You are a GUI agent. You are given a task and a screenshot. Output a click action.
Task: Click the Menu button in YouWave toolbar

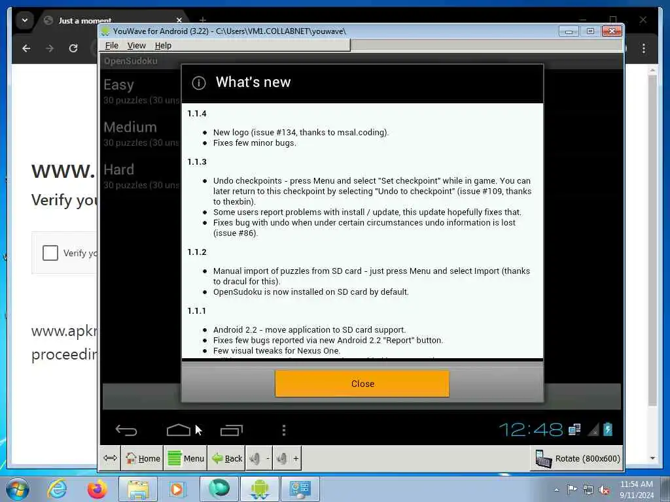point(185,458)
